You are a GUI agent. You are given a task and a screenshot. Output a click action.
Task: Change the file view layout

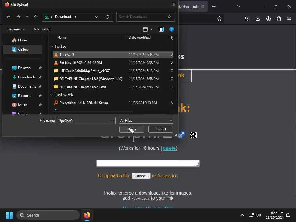pyautogui.click(x=145, y=29)
